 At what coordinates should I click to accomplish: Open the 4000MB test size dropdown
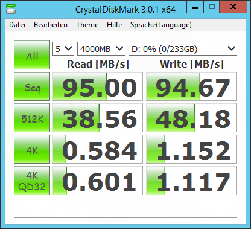pos(101,49)
